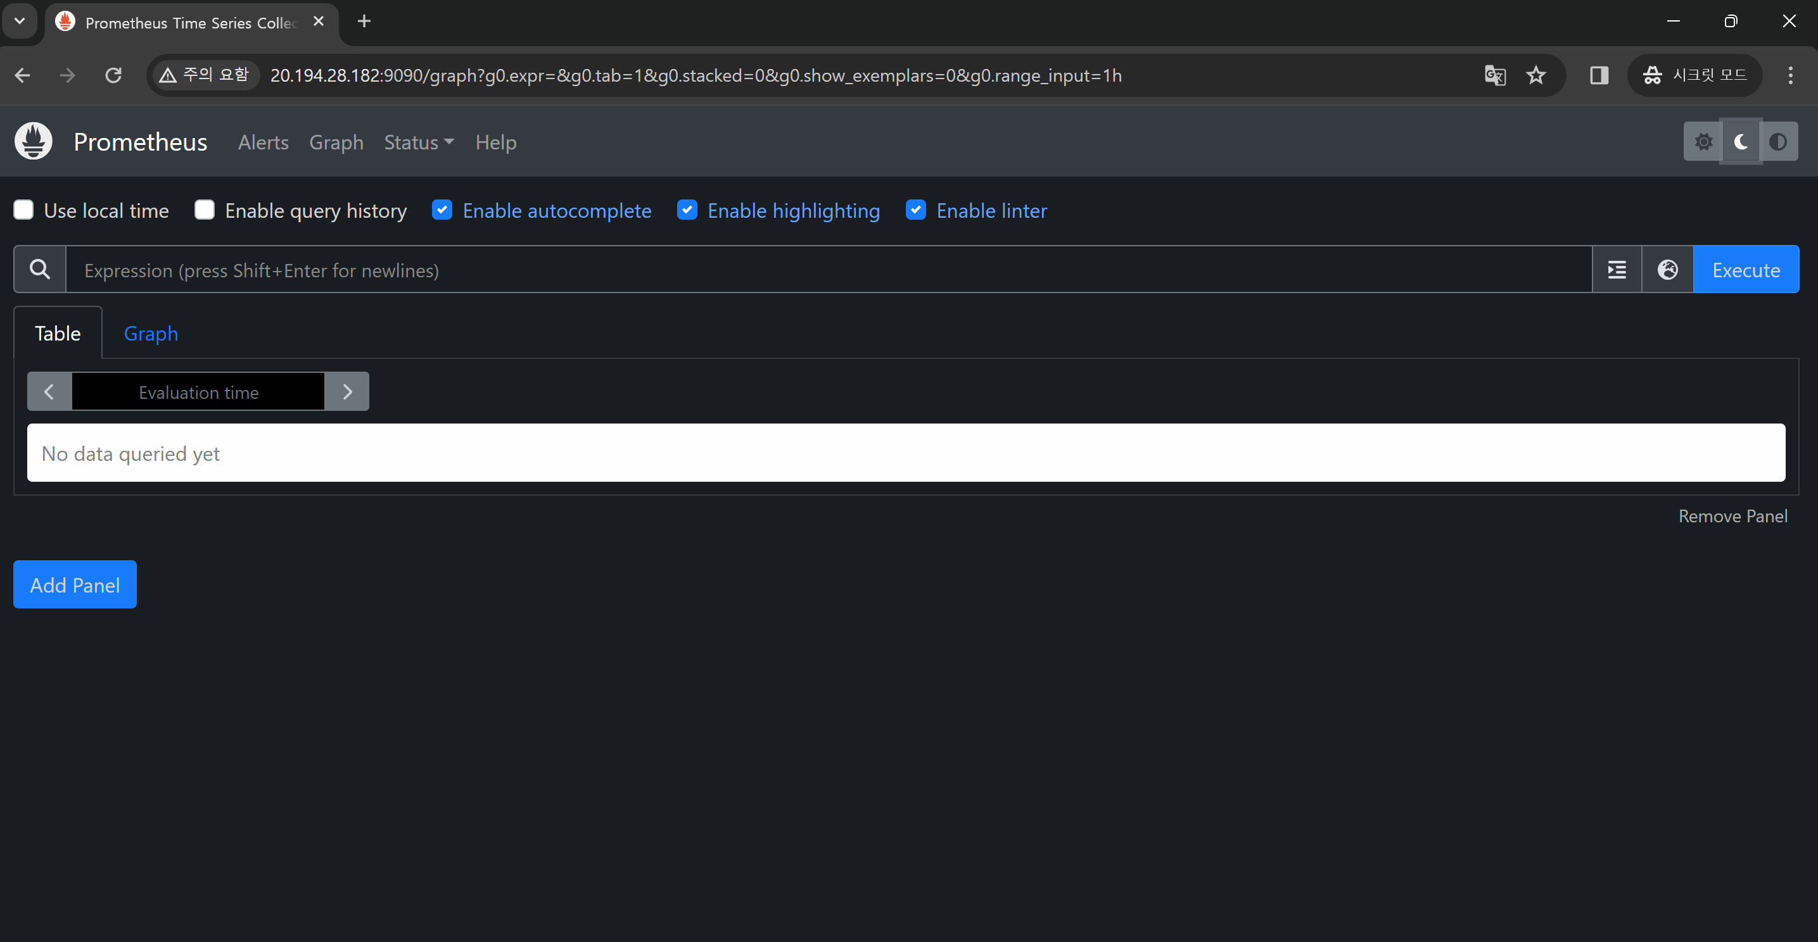Screen dimensions: 1818x942
Task: Choose browser-preferred theme half-circle icon
Action: coord(1777,142)
